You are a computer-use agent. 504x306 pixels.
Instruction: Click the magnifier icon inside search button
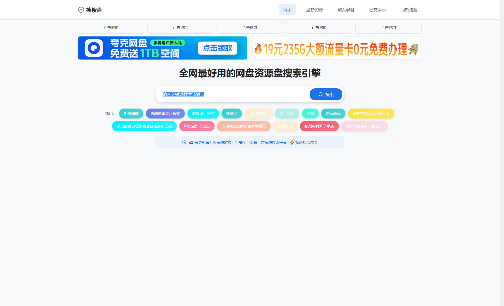pyautogui.click(x=321, y=94)
